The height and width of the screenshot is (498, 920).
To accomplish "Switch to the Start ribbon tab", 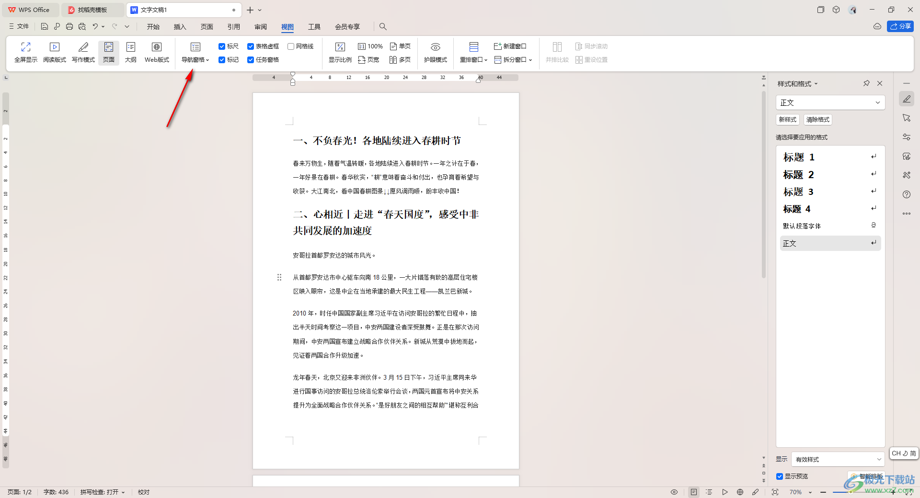I will [x=153, y=27].
